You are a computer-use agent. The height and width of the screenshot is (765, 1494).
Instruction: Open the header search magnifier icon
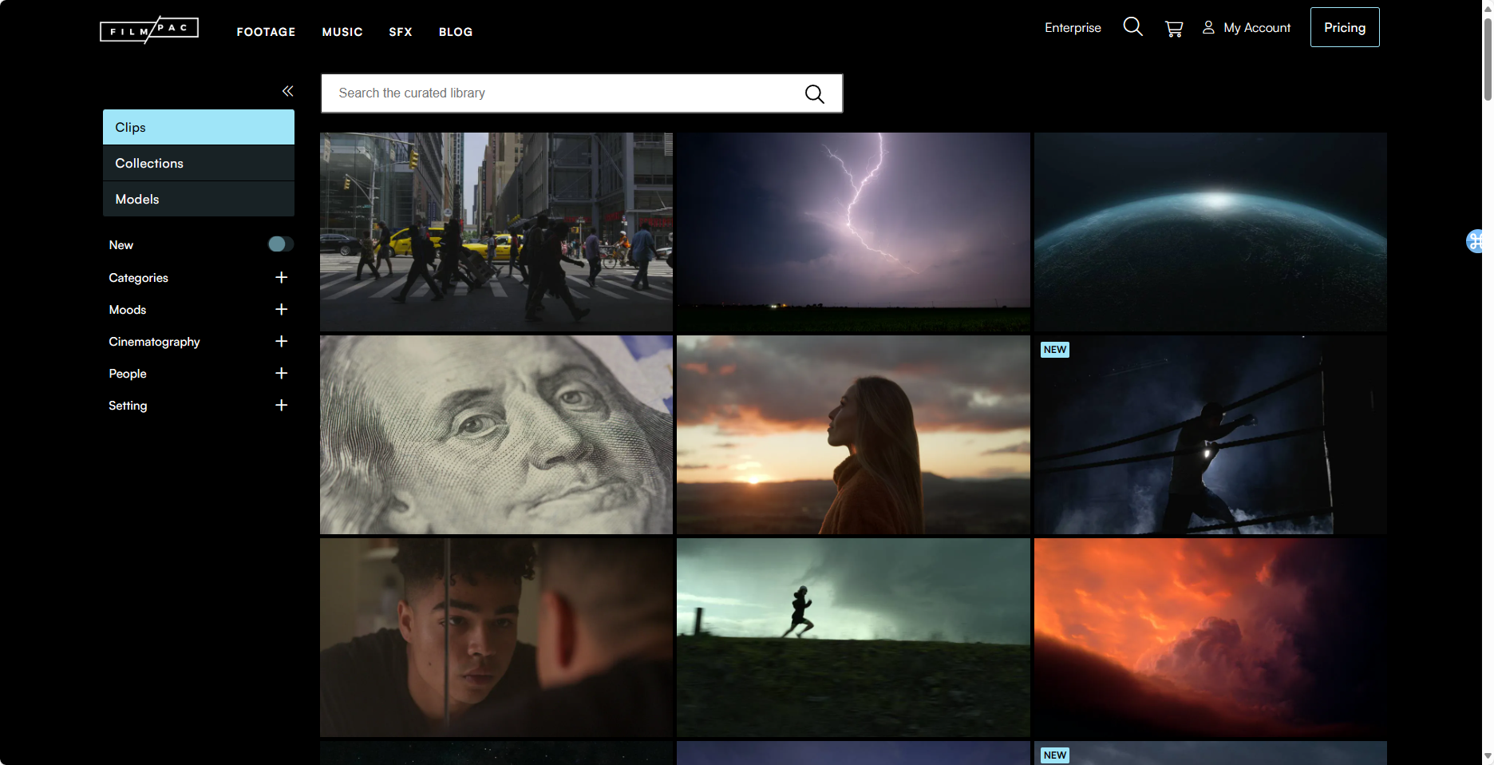pos(1132,27)
